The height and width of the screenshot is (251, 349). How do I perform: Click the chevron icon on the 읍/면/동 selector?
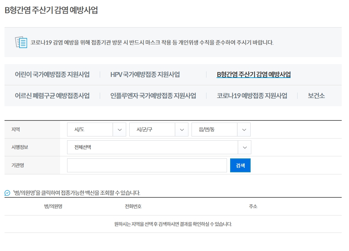tap(244, 129)
